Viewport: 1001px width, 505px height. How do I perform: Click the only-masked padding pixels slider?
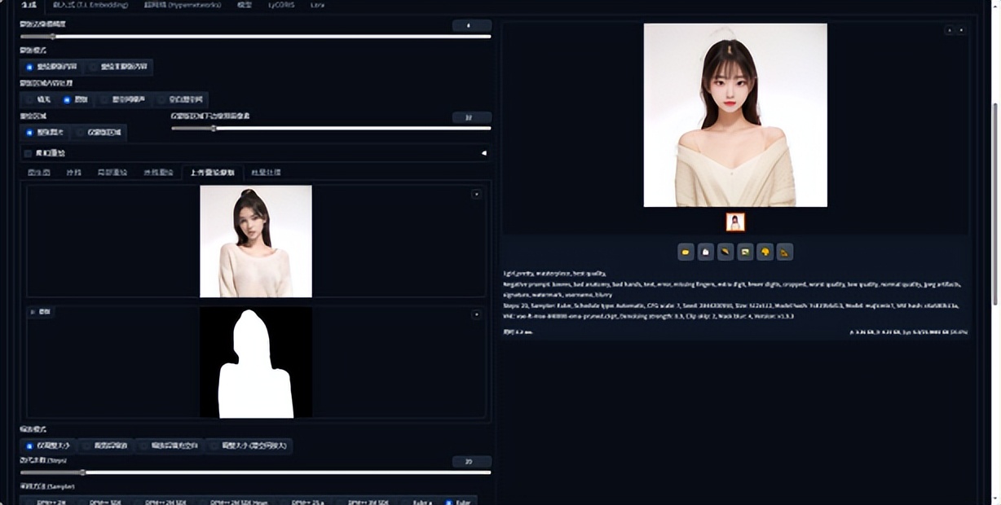tap(331, 128)
